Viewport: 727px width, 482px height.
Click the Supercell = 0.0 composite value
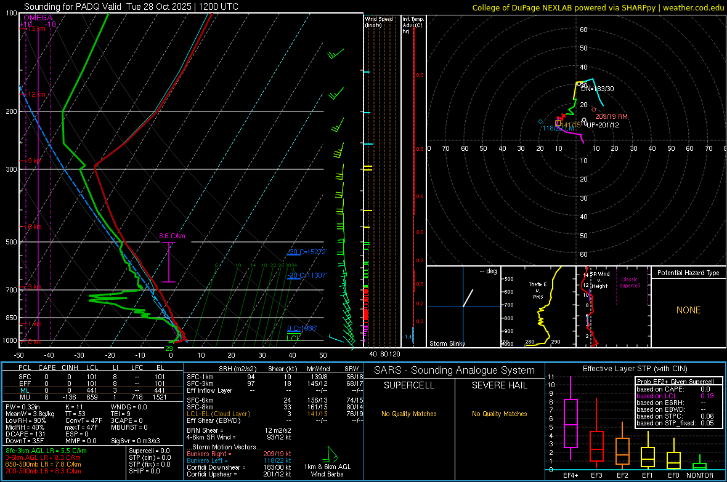point(149,451)
